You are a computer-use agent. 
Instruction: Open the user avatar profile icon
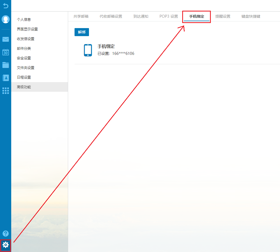[x=6, y=19]
